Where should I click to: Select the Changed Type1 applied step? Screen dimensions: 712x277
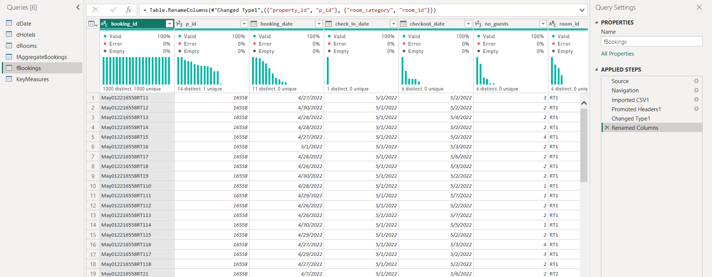(652, 118)
